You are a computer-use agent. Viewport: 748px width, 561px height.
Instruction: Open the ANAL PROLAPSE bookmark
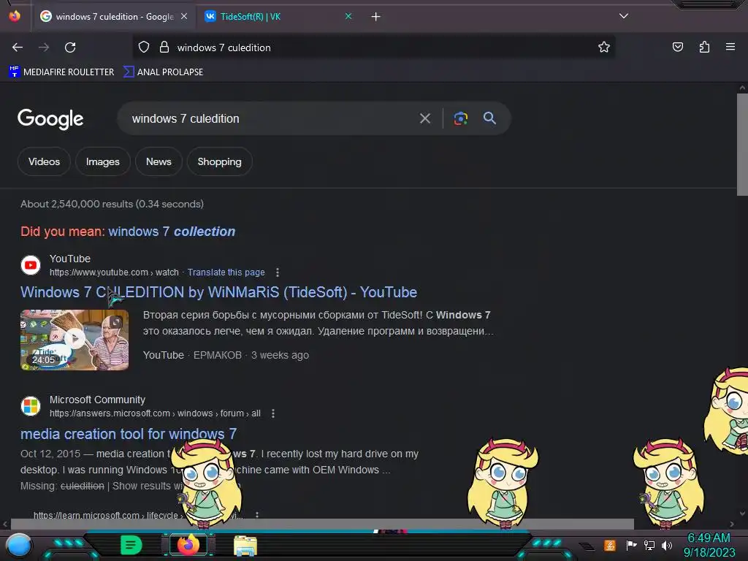tap(163, 72)
